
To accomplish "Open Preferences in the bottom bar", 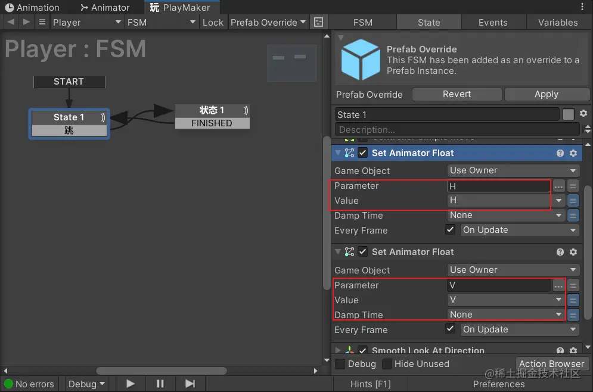I will click(x=499, y=384).
